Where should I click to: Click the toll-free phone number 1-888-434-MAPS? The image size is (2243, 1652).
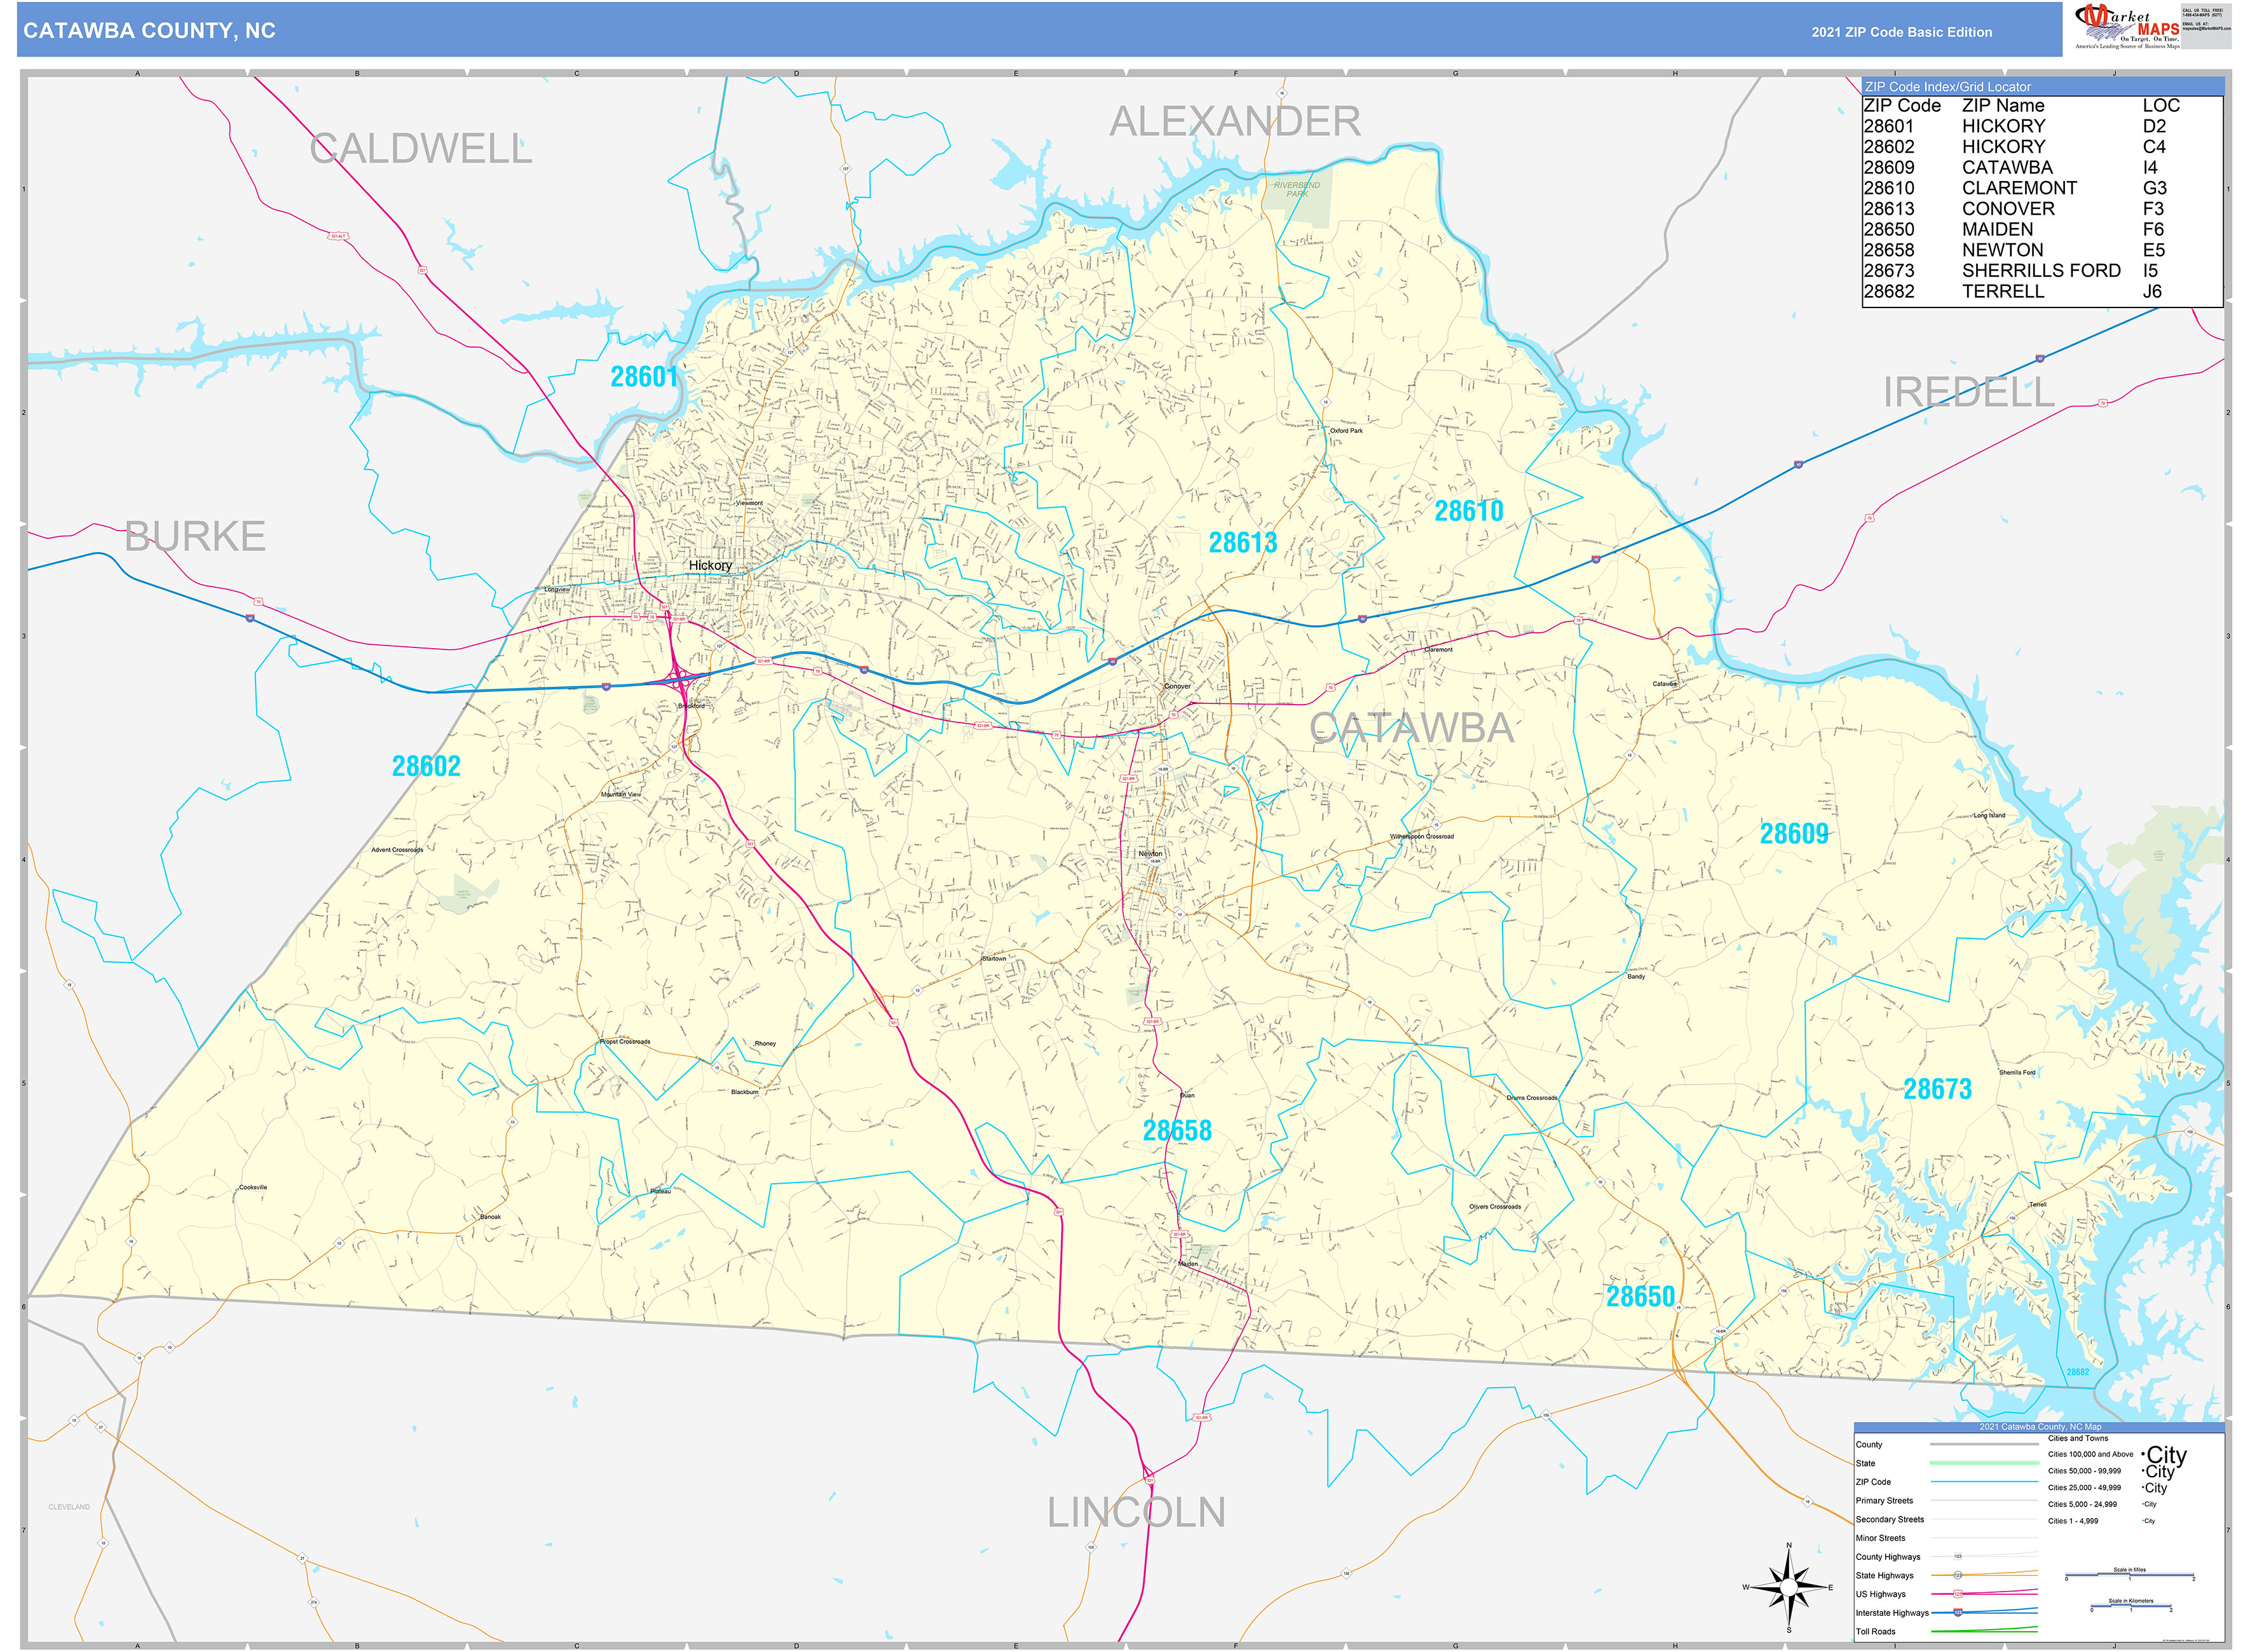[2203, 14]
